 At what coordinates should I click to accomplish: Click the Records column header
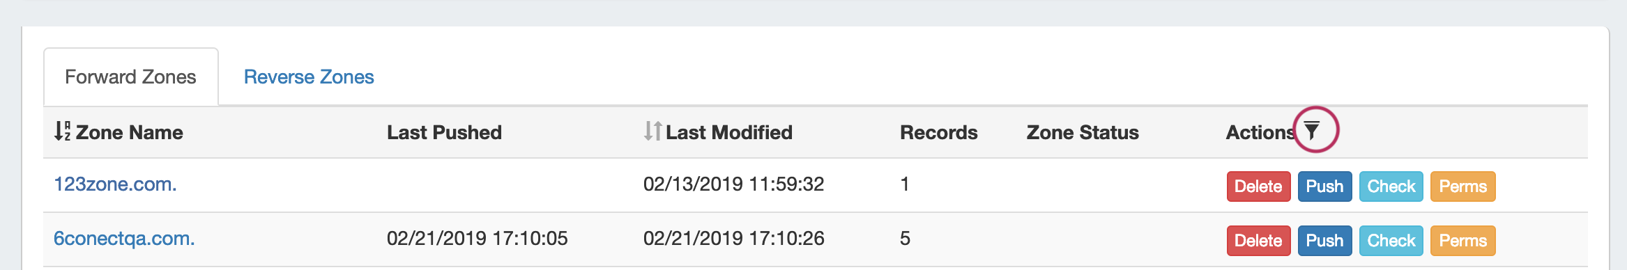point(938,132)
